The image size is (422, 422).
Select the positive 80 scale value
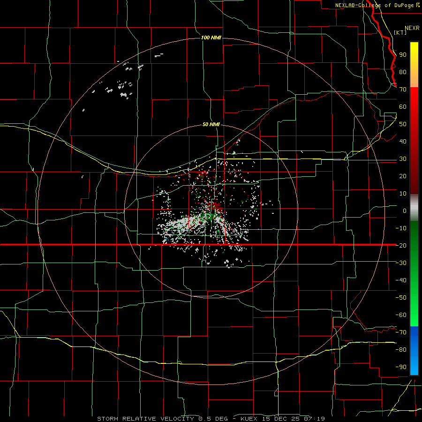403,72
